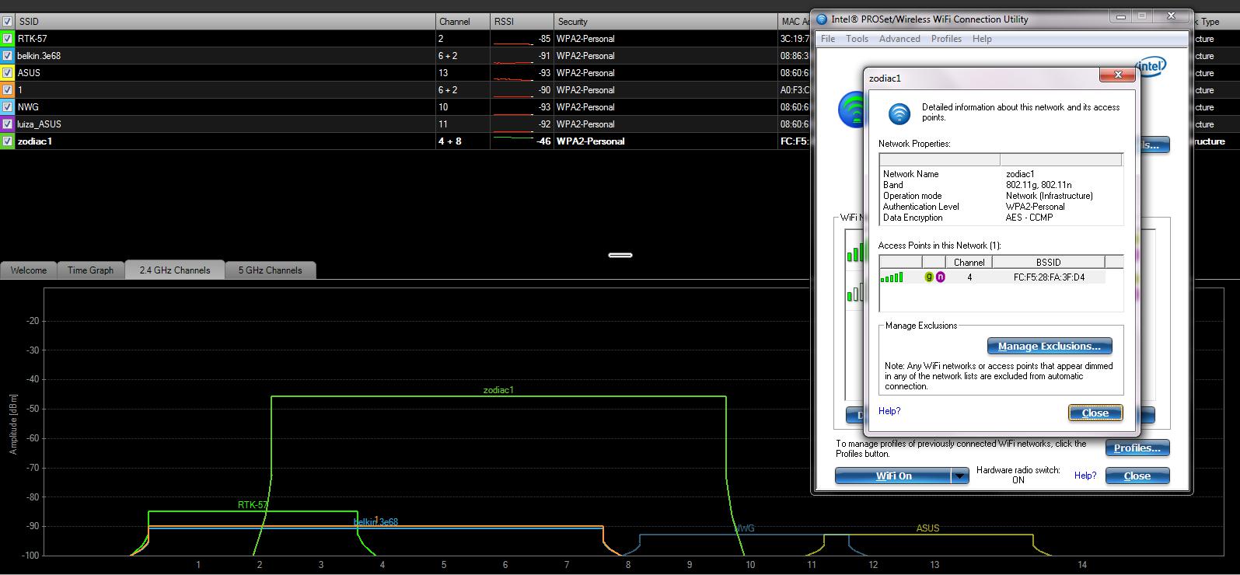
Task: Open Tools menu in Intel PROSet utility
Action: (x=857, y=39)
